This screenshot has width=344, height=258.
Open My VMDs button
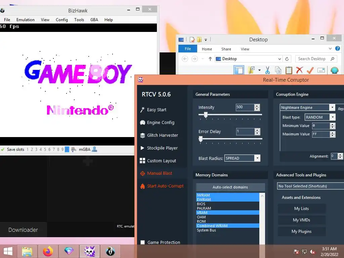(301, 220)
